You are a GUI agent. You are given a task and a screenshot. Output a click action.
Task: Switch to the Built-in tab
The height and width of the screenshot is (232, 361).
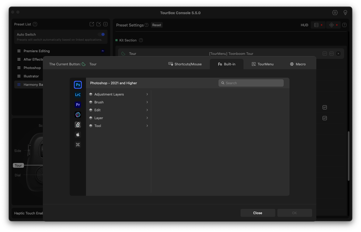pos(227,64)
